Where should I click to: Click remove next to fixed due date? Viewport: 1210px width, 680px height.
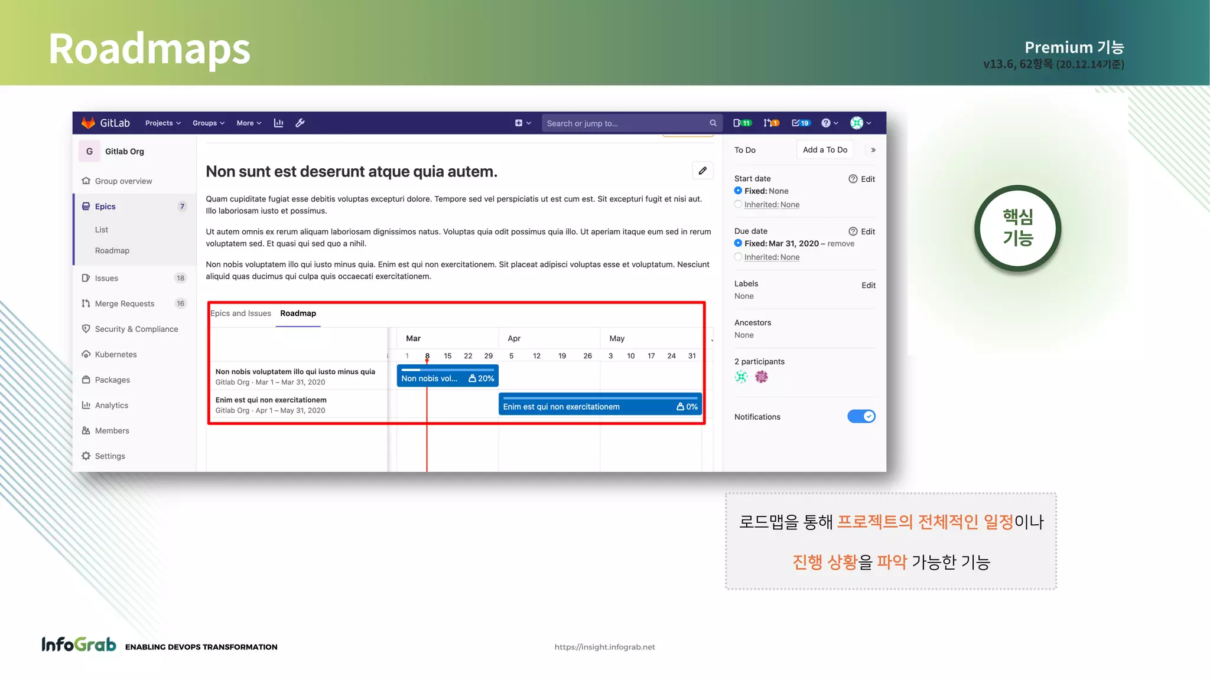coord(841,243)
